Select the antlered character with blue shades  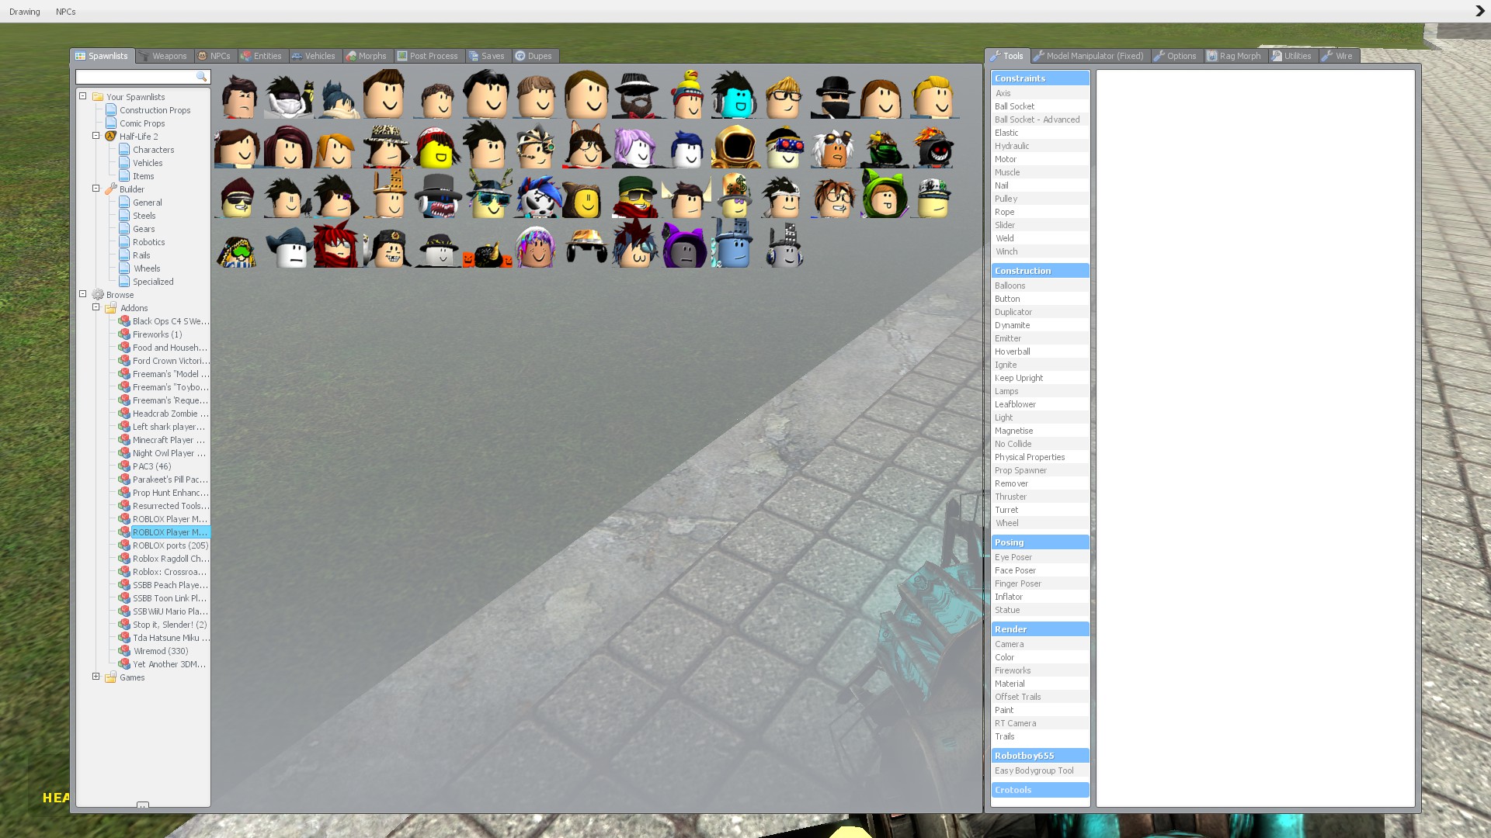click(487, 193)
